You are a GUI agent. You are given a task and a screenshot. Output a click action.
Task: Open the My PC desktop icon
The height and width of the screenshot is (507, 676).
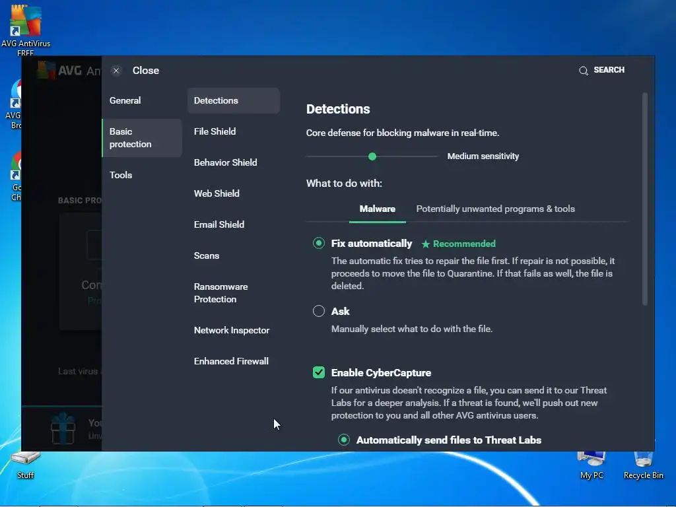(x=591, y=465)
